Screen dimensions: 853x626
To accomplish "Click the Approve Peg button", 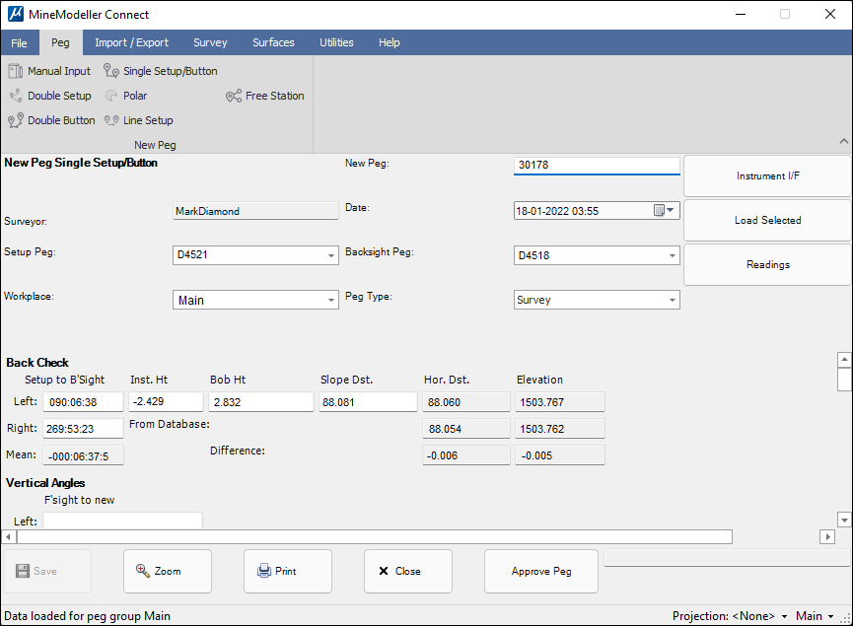I will click(x=540, y=571).
